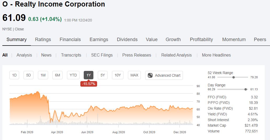This screenshot has height=140, width=270.
Task: Filter headlines by SEC Filings
Action: pos(102,55)
